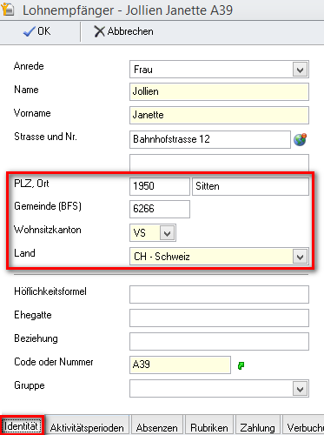
Task: Click the Lohnempfänger window title icon
Action: 8,10
